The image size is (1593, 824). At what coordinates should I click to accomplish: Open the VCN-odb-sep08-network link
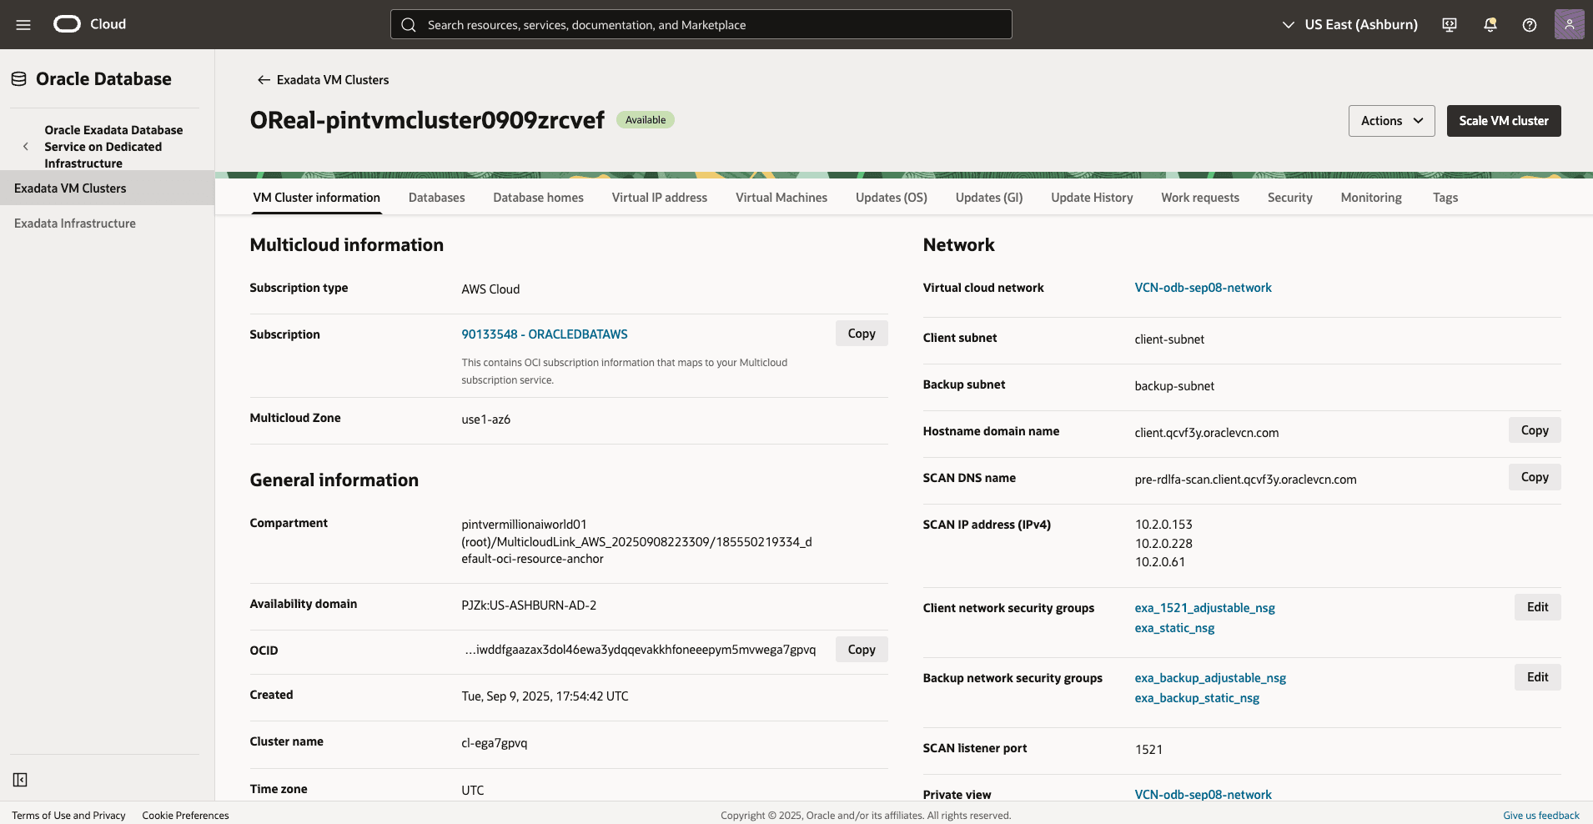tap(1203, 287)
